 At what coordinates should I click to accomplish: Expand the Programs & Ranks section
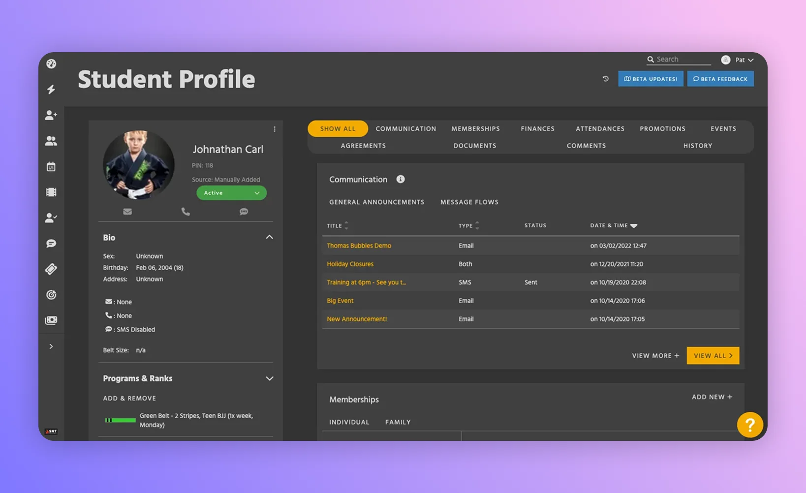pyautogui.click(x=270, y=378)
